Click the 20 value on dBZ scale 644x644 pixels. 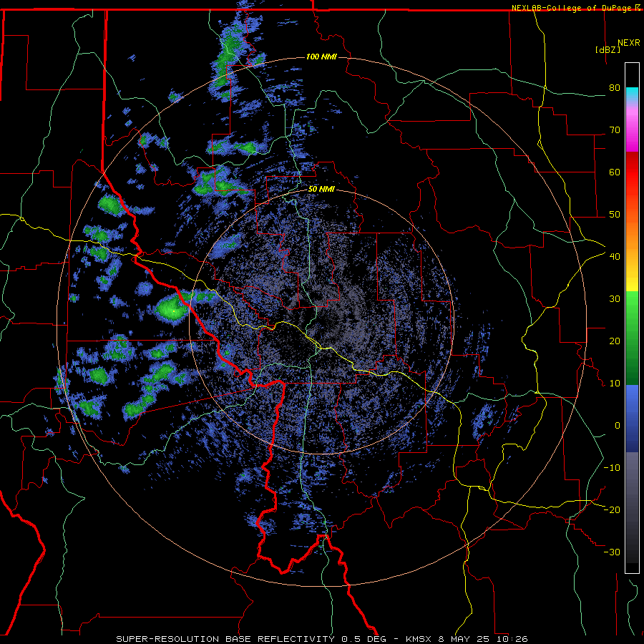click(x=615, y=341)
